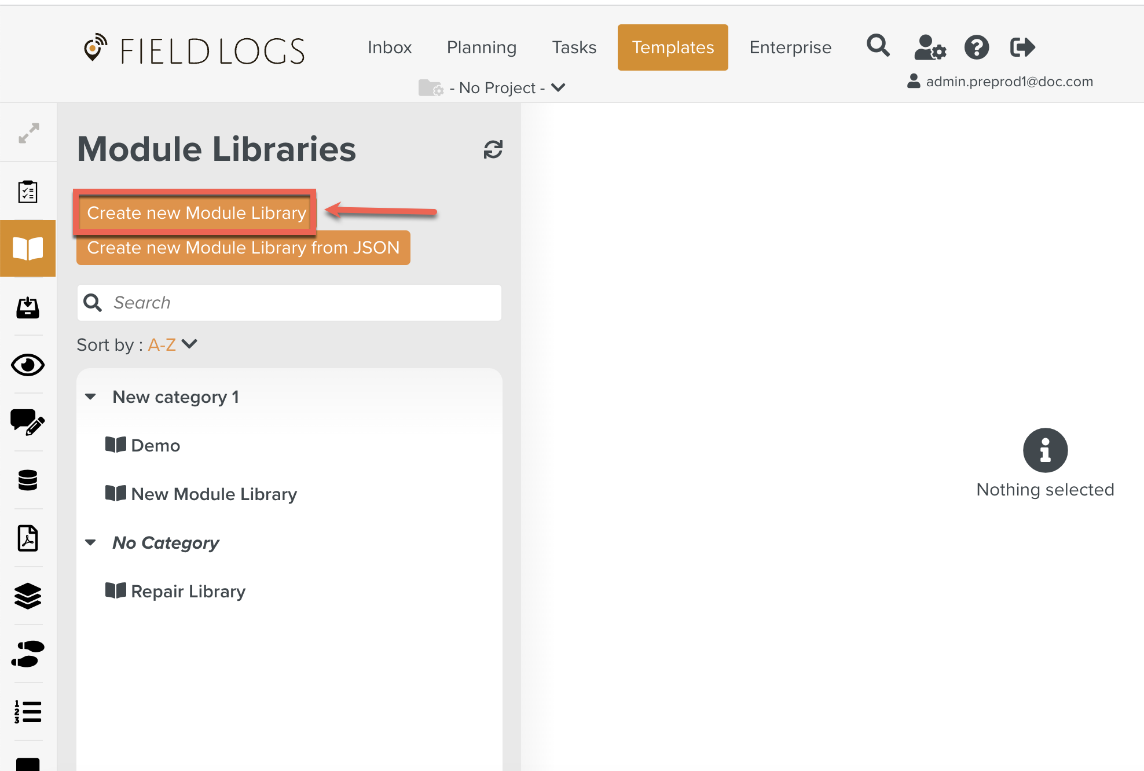Switch to the Planning tab
This screenshot has width=1144, height=771.
[481, 47]
